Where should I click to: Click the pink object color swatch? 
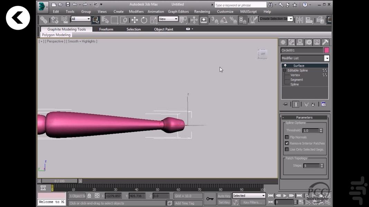click(326, 50)
